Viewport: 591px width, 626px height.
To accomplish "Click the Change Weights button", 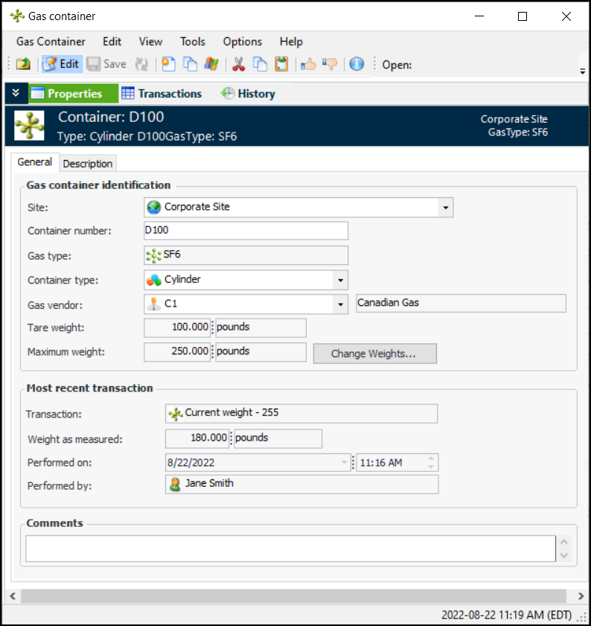I will click(374, 354).
